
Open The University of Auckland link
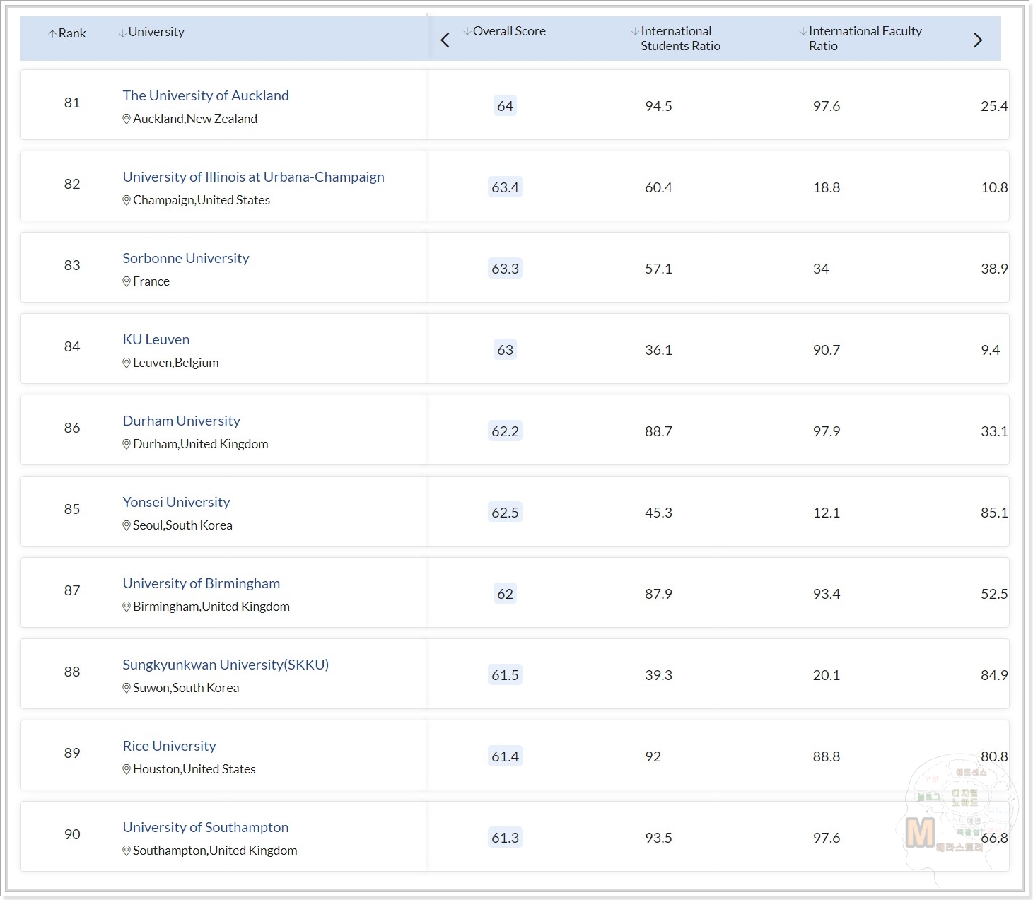[x=206, y=95]
